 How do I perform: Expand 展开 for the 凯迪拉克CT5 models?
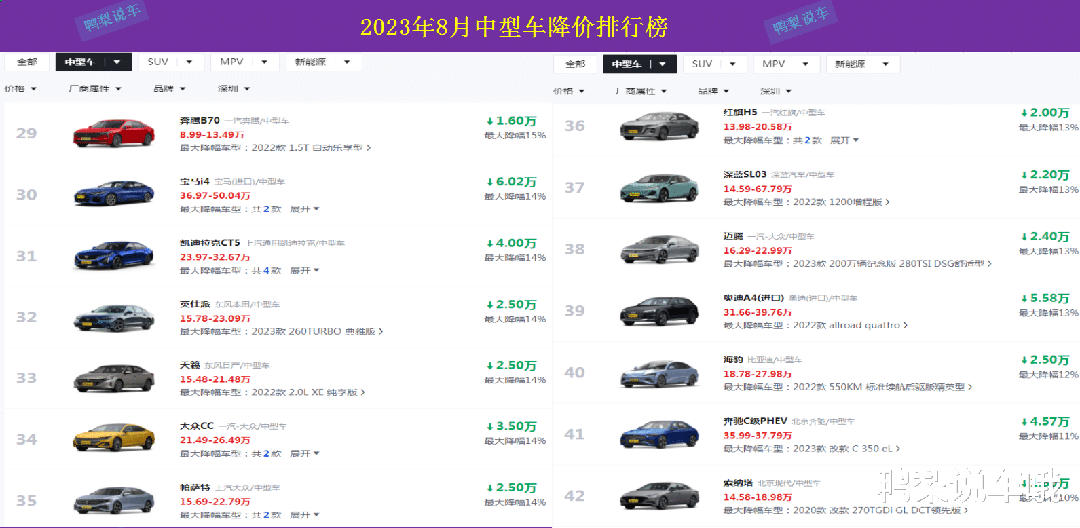pos(304,270)
